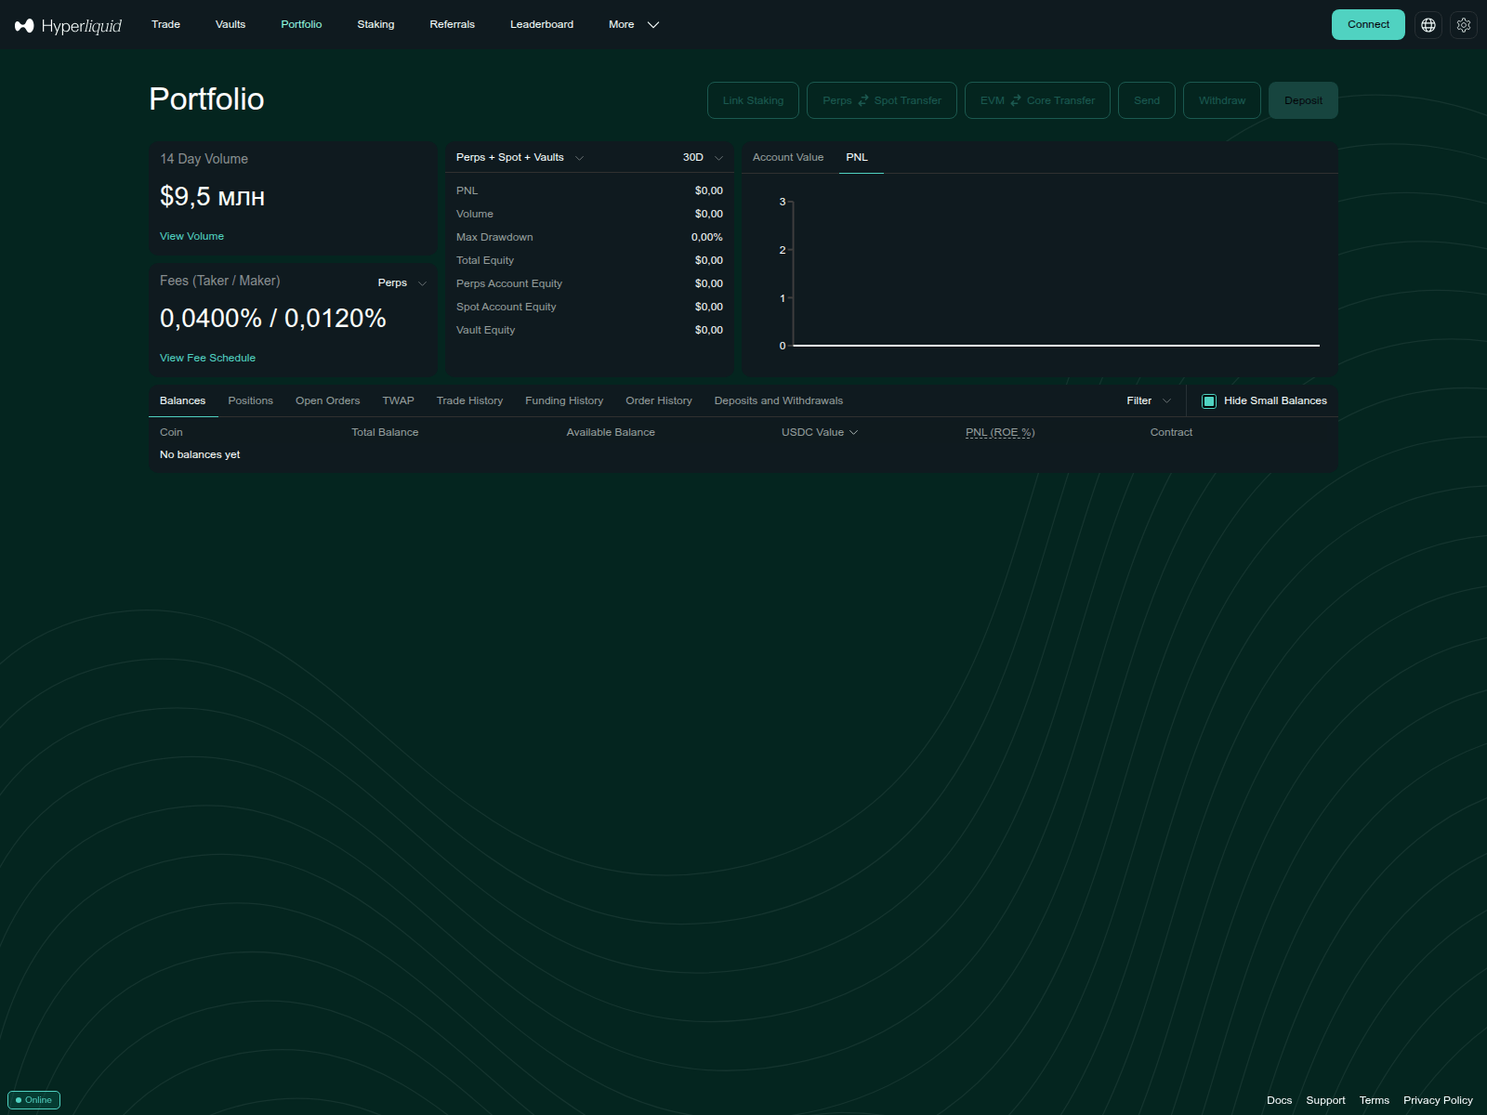
Task: Click the Max Drawdown row label
Action: 494,238
